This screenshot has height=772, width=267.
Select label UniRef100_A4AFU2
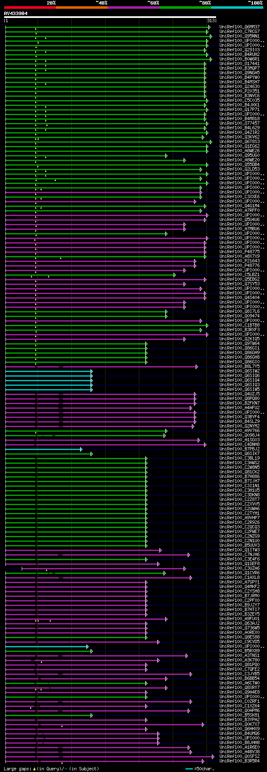coord(239,408)
